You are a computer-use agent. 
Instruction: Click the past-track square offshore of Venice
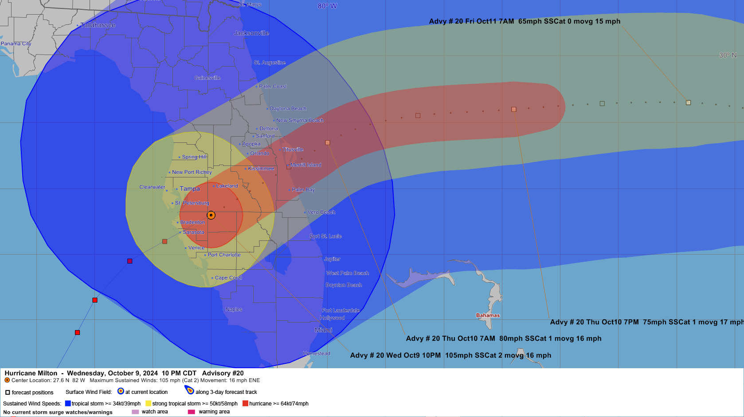165,241
